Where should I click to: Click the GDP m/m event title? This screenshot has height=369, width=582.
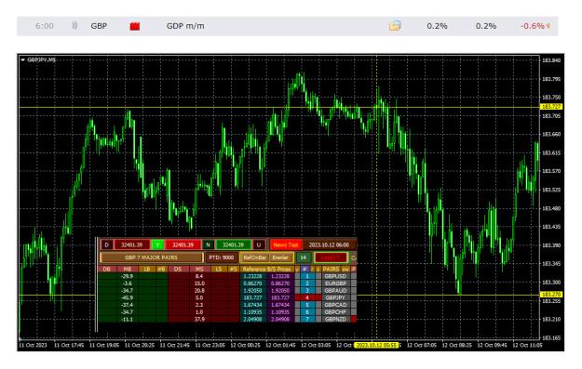[x=185, y=26]
